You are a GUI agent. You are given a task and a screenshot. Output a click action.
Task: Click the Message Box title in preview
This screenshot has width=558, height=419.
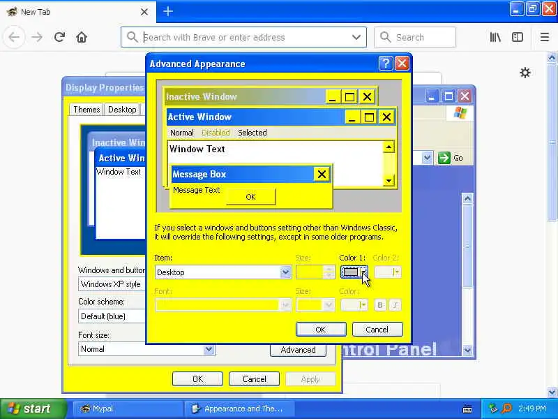pyautogui.click(x=199, y=174)
